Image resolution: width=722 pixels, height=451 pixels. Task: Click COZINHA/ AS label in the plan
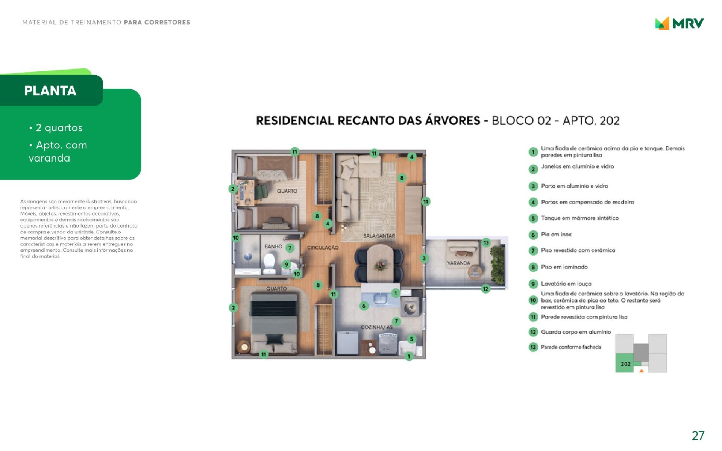pyautogui.click(x=376, y=327)
